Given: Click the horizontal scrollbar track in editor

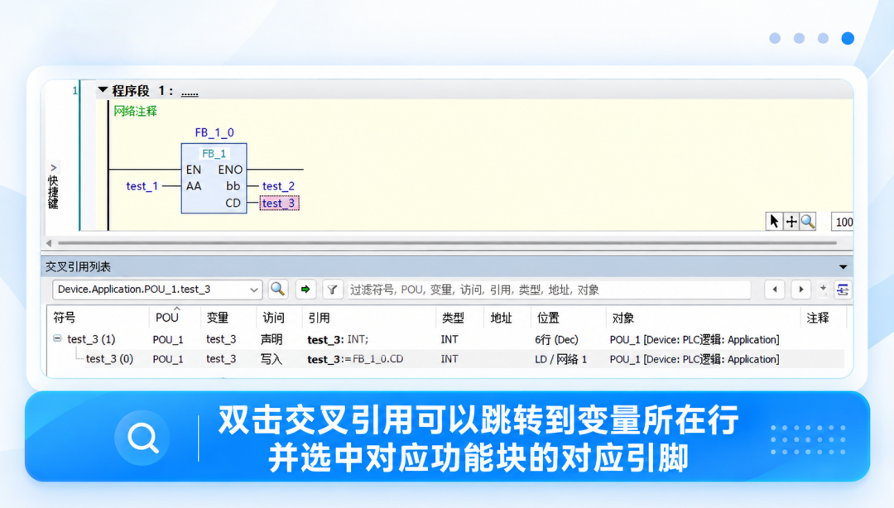Looking at the screenshot, I should pos(447,243).
